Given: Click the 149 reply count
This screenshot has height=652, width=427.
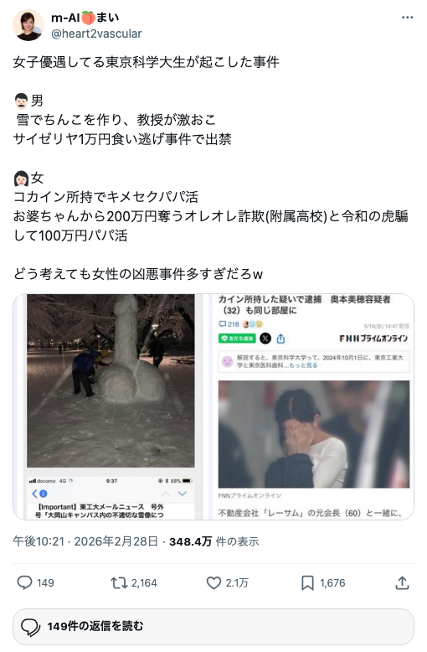Looking at the screenshot, I should tap(45, 583).
